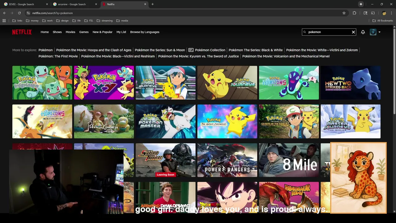Image resolution: width=396 pixels, height=223 pixels.
Task: Open the 8 Mile thumbnail
Action: click(289, 160)
